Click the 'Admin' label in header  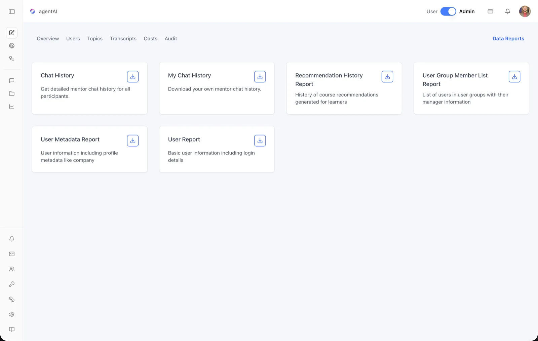[x=467, y=11]
